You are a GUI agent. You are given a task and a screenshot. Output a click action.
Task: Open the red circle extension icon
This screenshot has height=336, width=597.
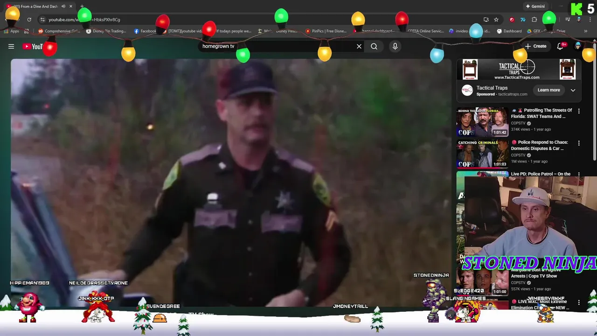[512, 20]
